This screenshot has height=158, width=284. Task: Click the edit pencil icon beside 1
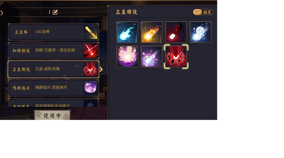pos(55,12)
